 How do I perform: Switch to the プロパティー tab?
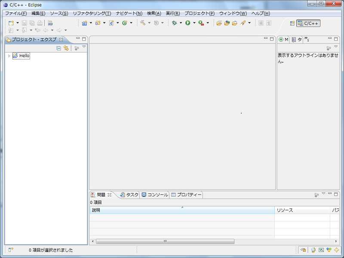tap(186, 195)
